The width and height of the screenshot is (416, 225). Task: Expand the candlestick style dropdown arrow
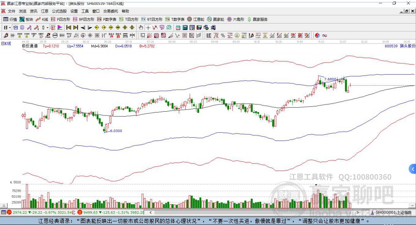tap(48, 28)
